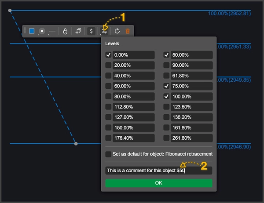Edit the 75.00% level value field

click(191, 86)
